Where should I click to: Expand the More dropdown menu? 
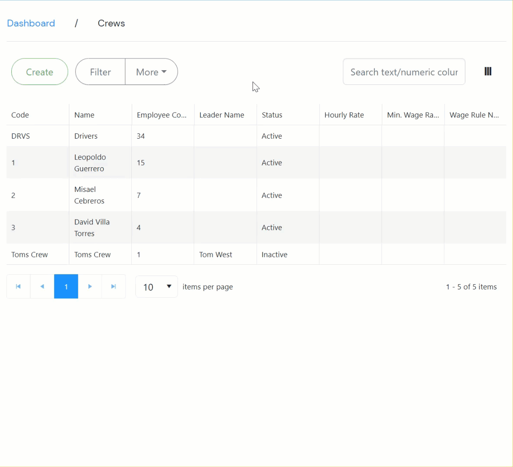click(x=151, y=72)
